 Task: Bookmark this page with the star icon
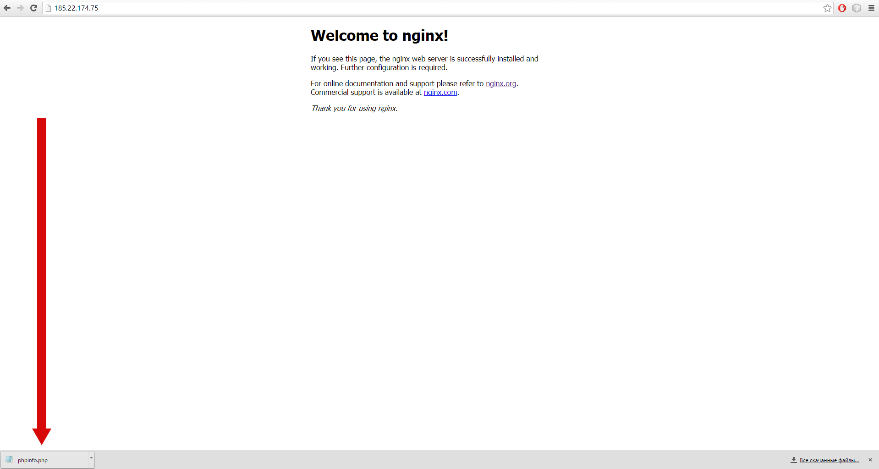(827, 8)
